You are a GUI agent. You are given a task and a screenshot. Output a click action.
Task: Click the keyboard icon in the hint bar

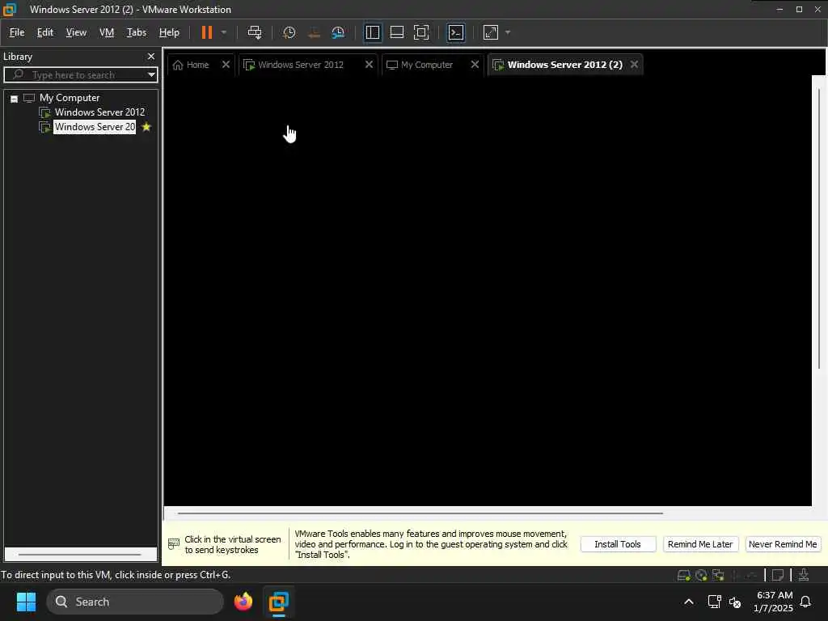[174, 543]
